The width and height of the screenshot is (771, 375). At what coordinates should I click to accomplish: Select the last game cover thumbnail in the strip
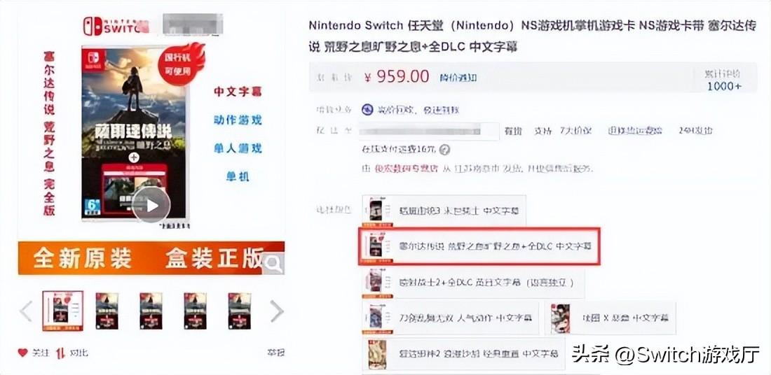click(240, 311)
